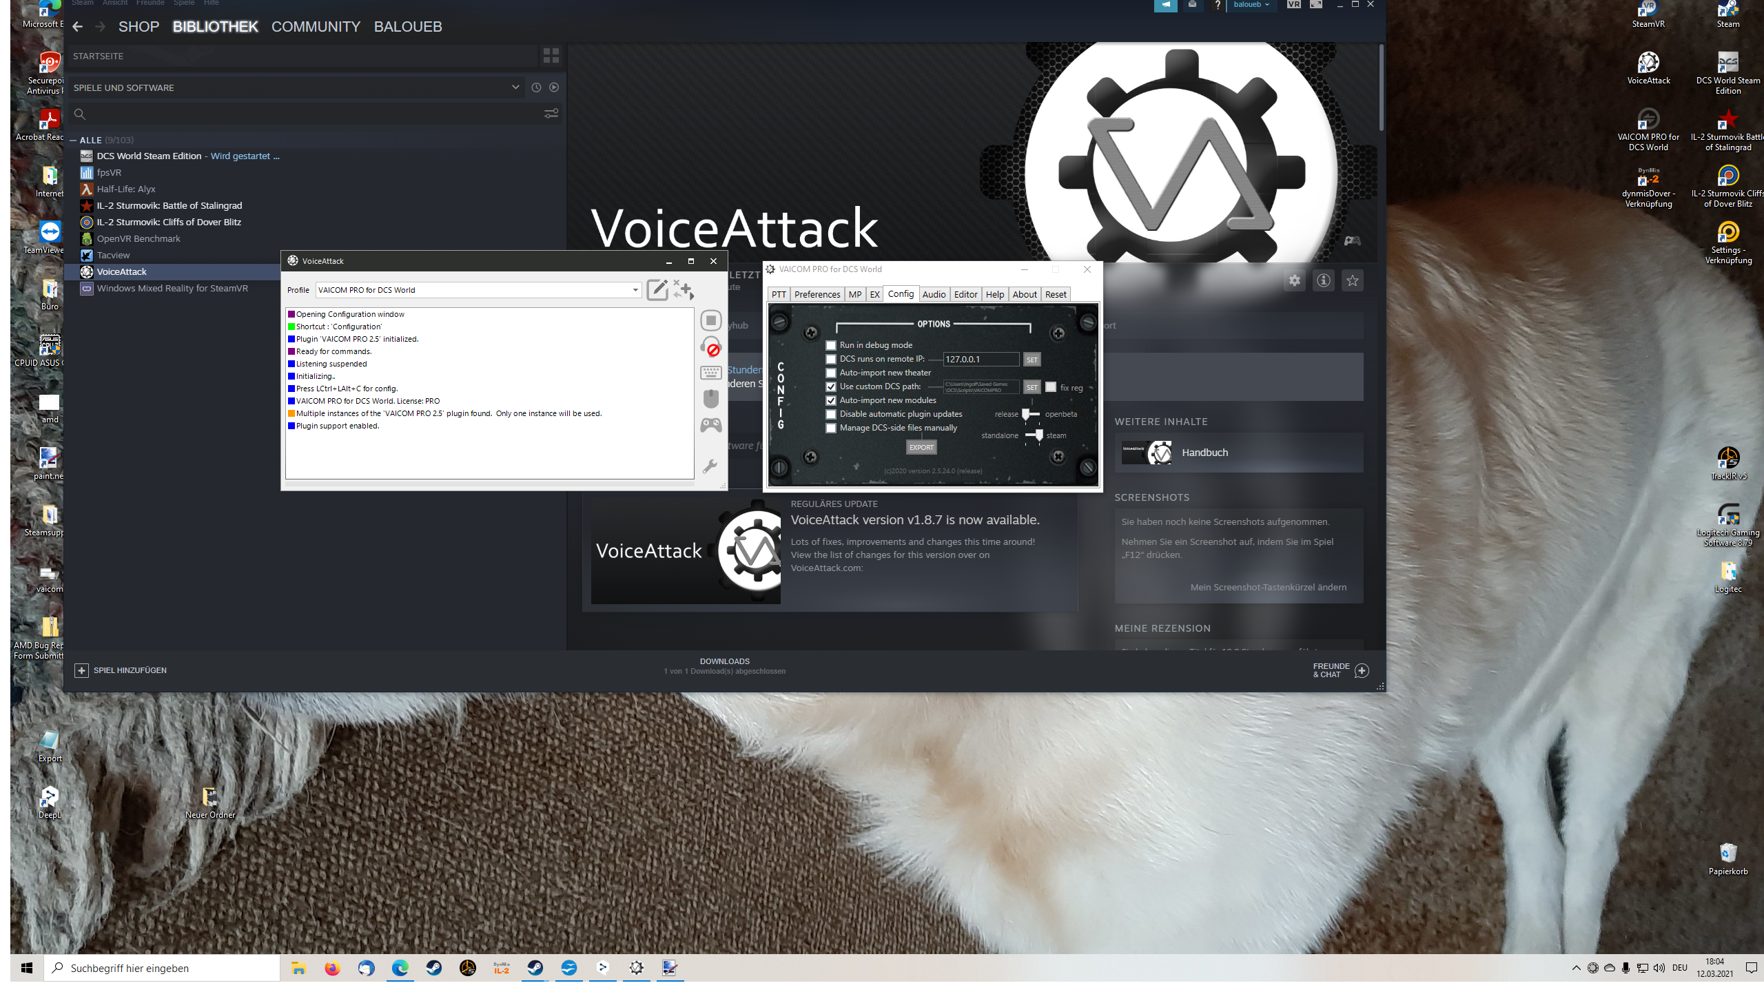Click the Steam library grid view icon
Image resolution: width=1764 pixels, height=992 pixels.
(x=551, y=56)
